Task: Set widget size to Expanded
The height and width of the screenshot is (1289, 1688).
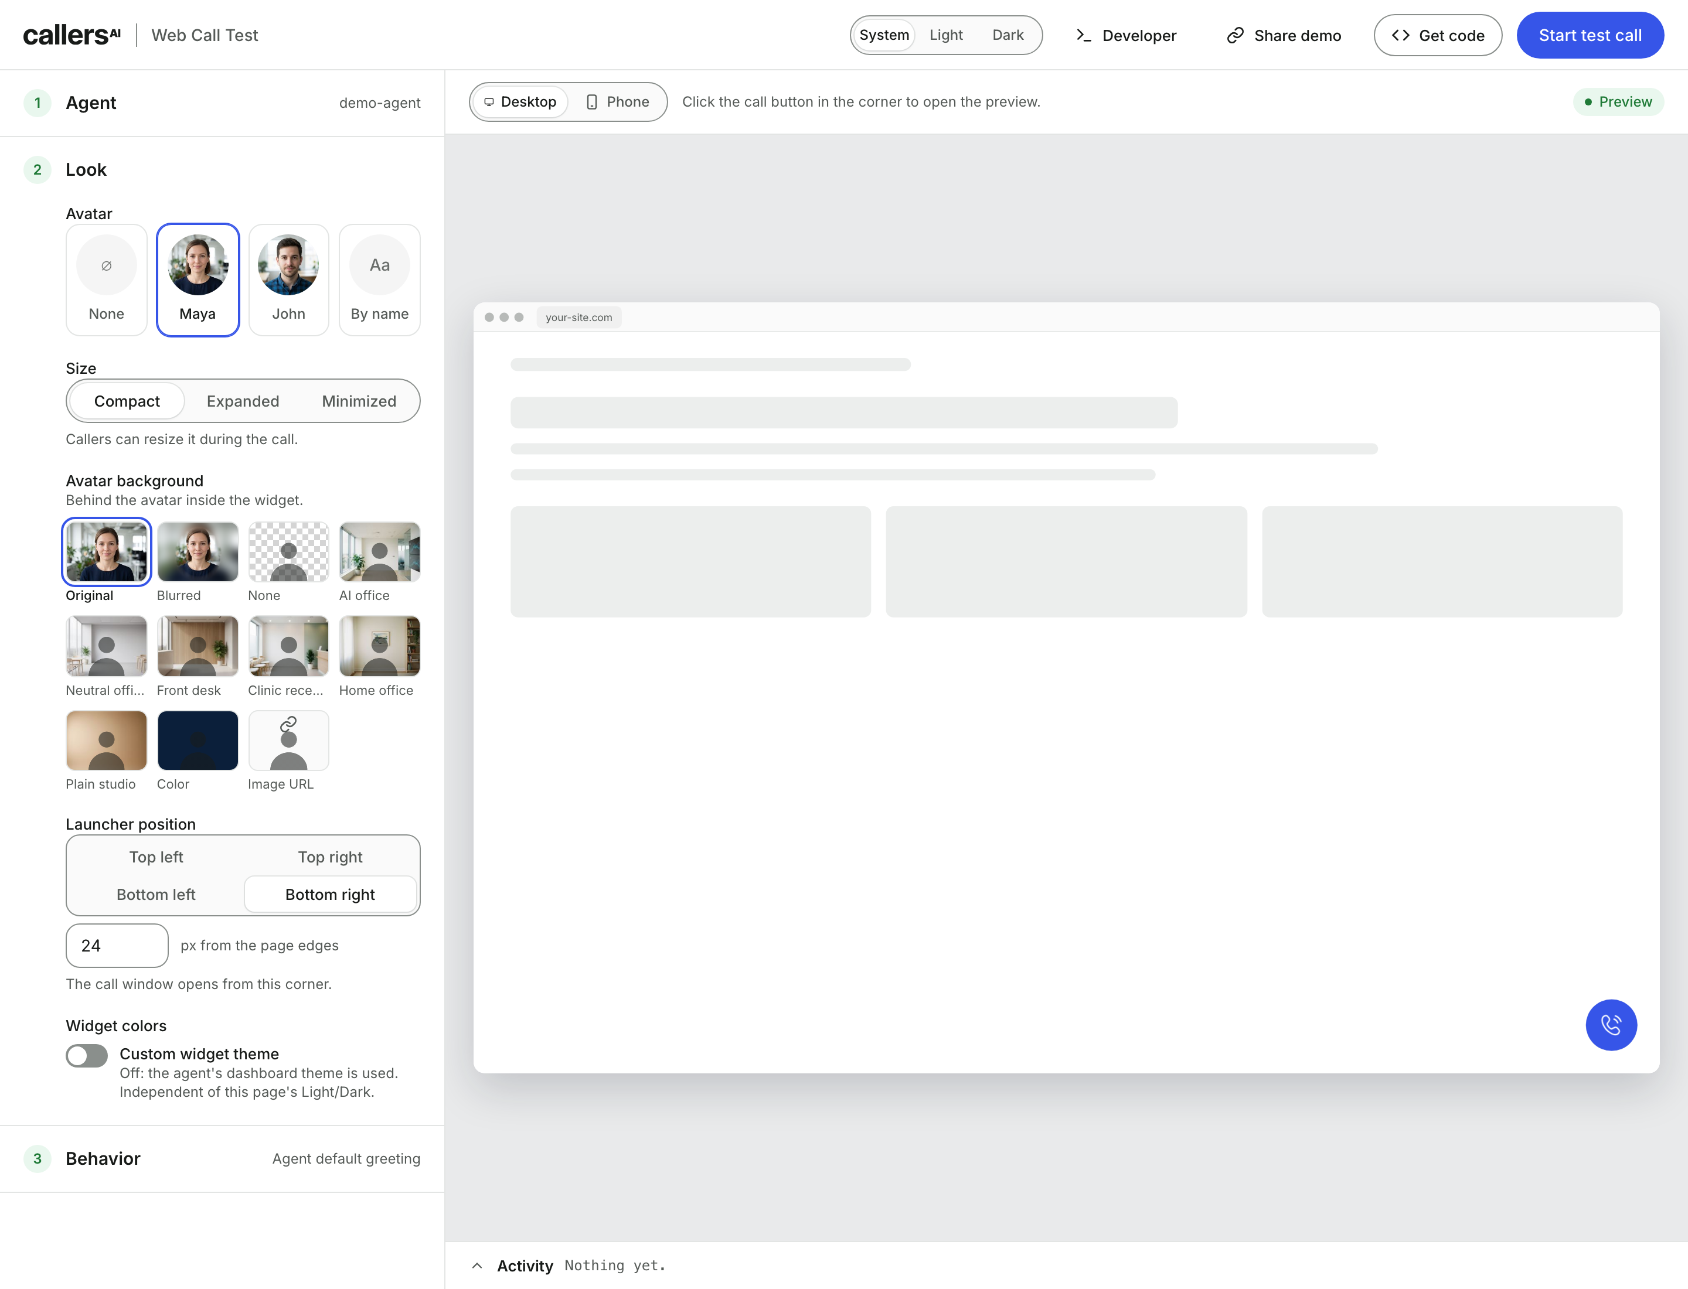Action: tap(243, 401)
